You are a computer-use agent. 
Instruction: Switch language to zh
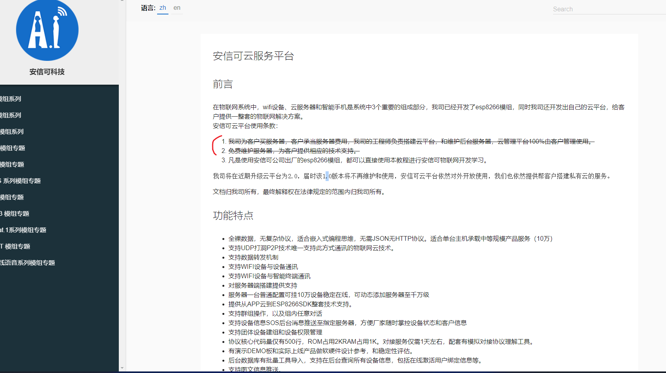point(163,8)
